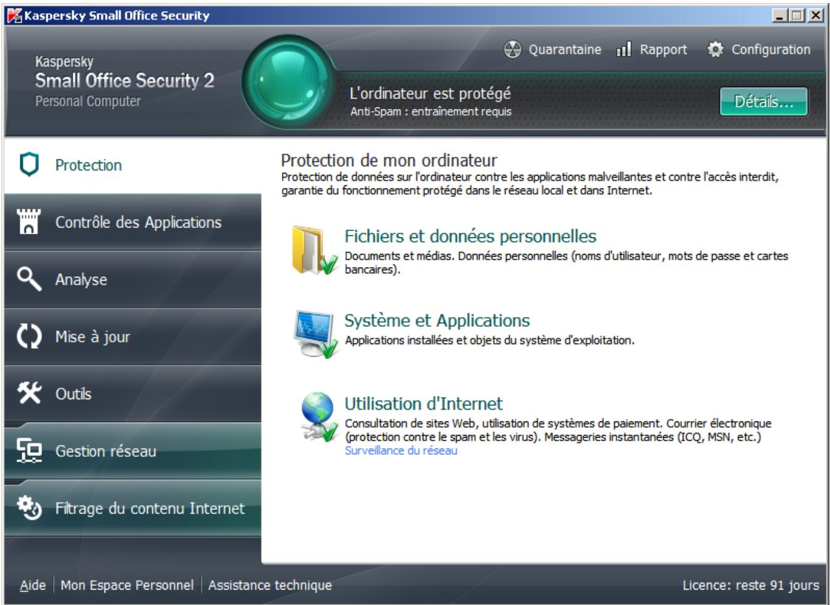Click the castle icon for Contrôle des Applications

[30, 222]
